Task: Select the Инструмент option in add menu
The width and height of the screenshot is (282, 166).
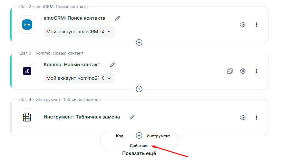Action: pos(158,136)
